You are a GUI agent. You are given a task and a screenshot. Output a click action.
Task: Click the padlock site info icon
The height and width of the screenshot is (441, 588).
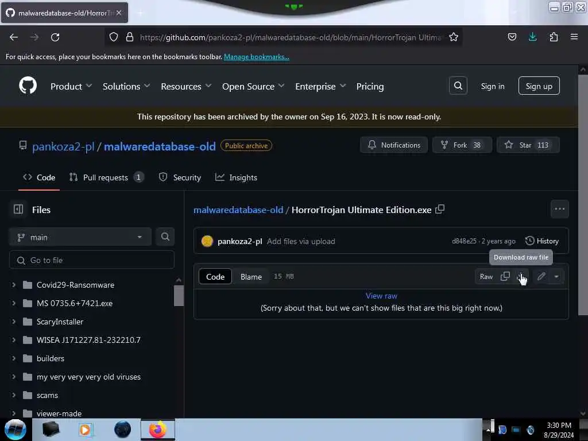point(130,37)
